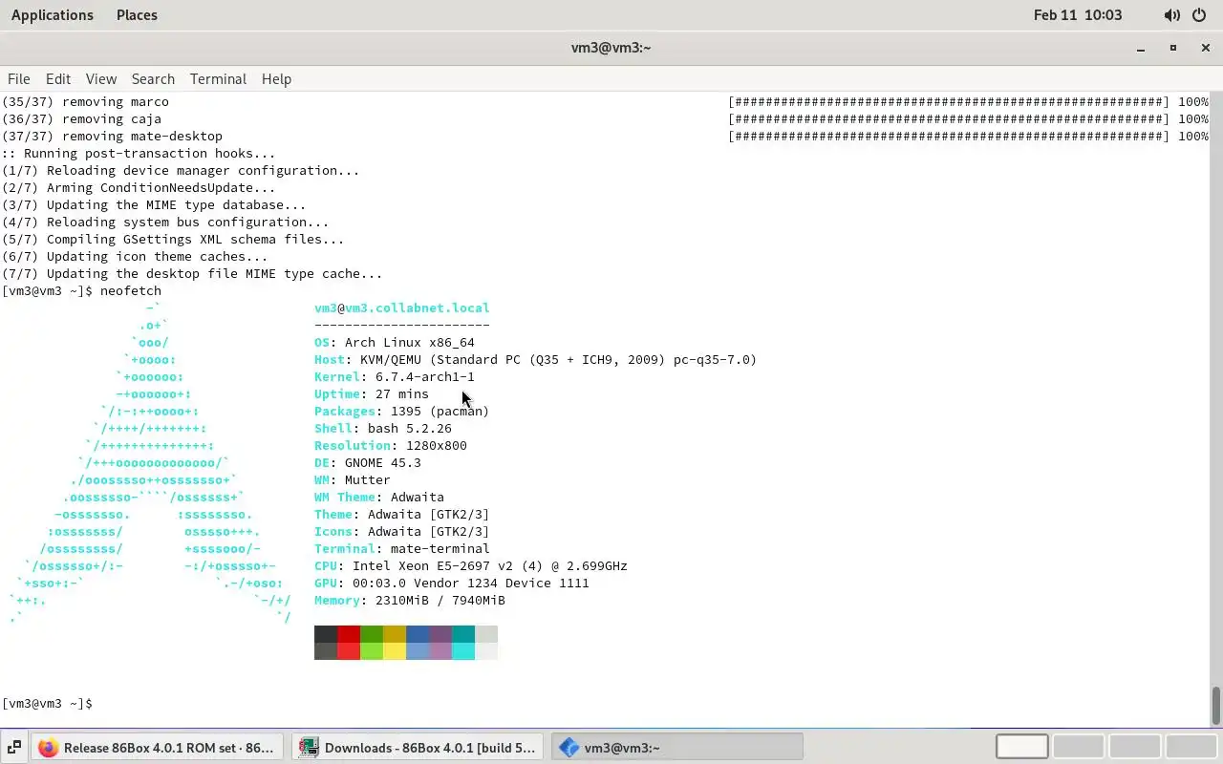Click 'Compiling GSettings XML schema files...' line

coord(173,240)
